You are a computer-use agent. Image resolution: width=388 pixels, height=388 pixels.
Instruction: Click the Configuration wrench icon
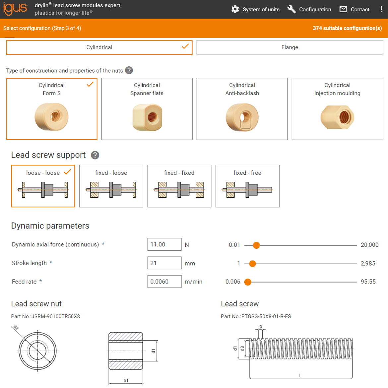tap(291, 9)
